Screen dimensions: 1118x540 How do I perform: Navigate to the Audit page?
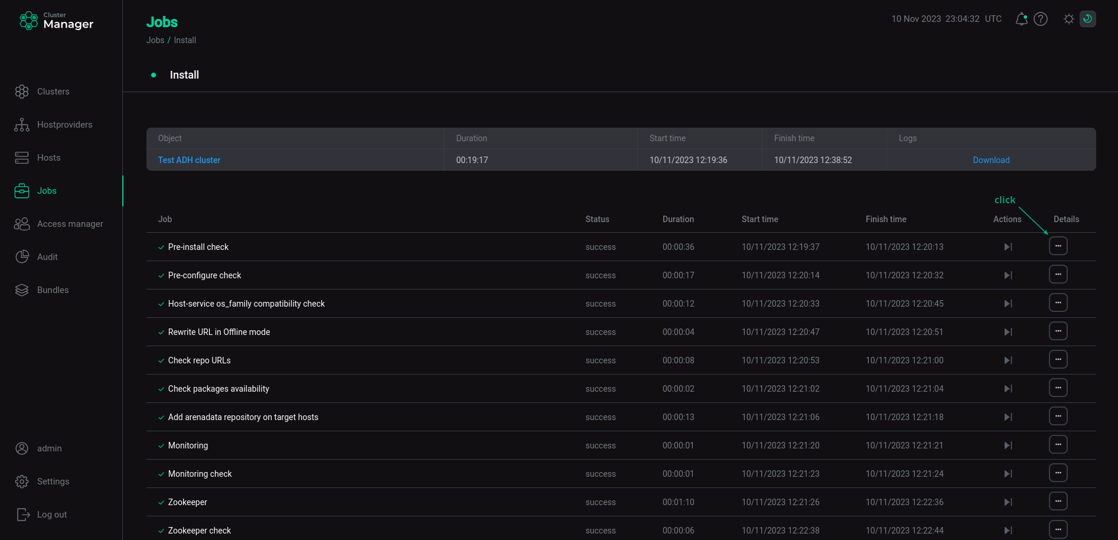click(47, 257)
